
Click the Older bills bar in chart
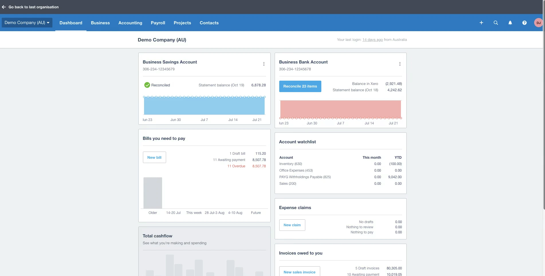click(x=153, y=193)
